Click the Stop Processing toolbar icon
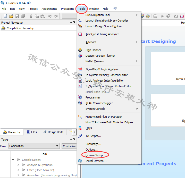This screenshot has height=178, width=185. (155, 16)
